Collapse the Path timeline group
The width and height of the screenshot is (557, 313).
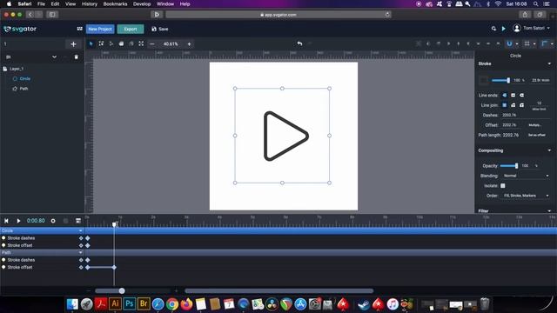[x=80, y=252]
